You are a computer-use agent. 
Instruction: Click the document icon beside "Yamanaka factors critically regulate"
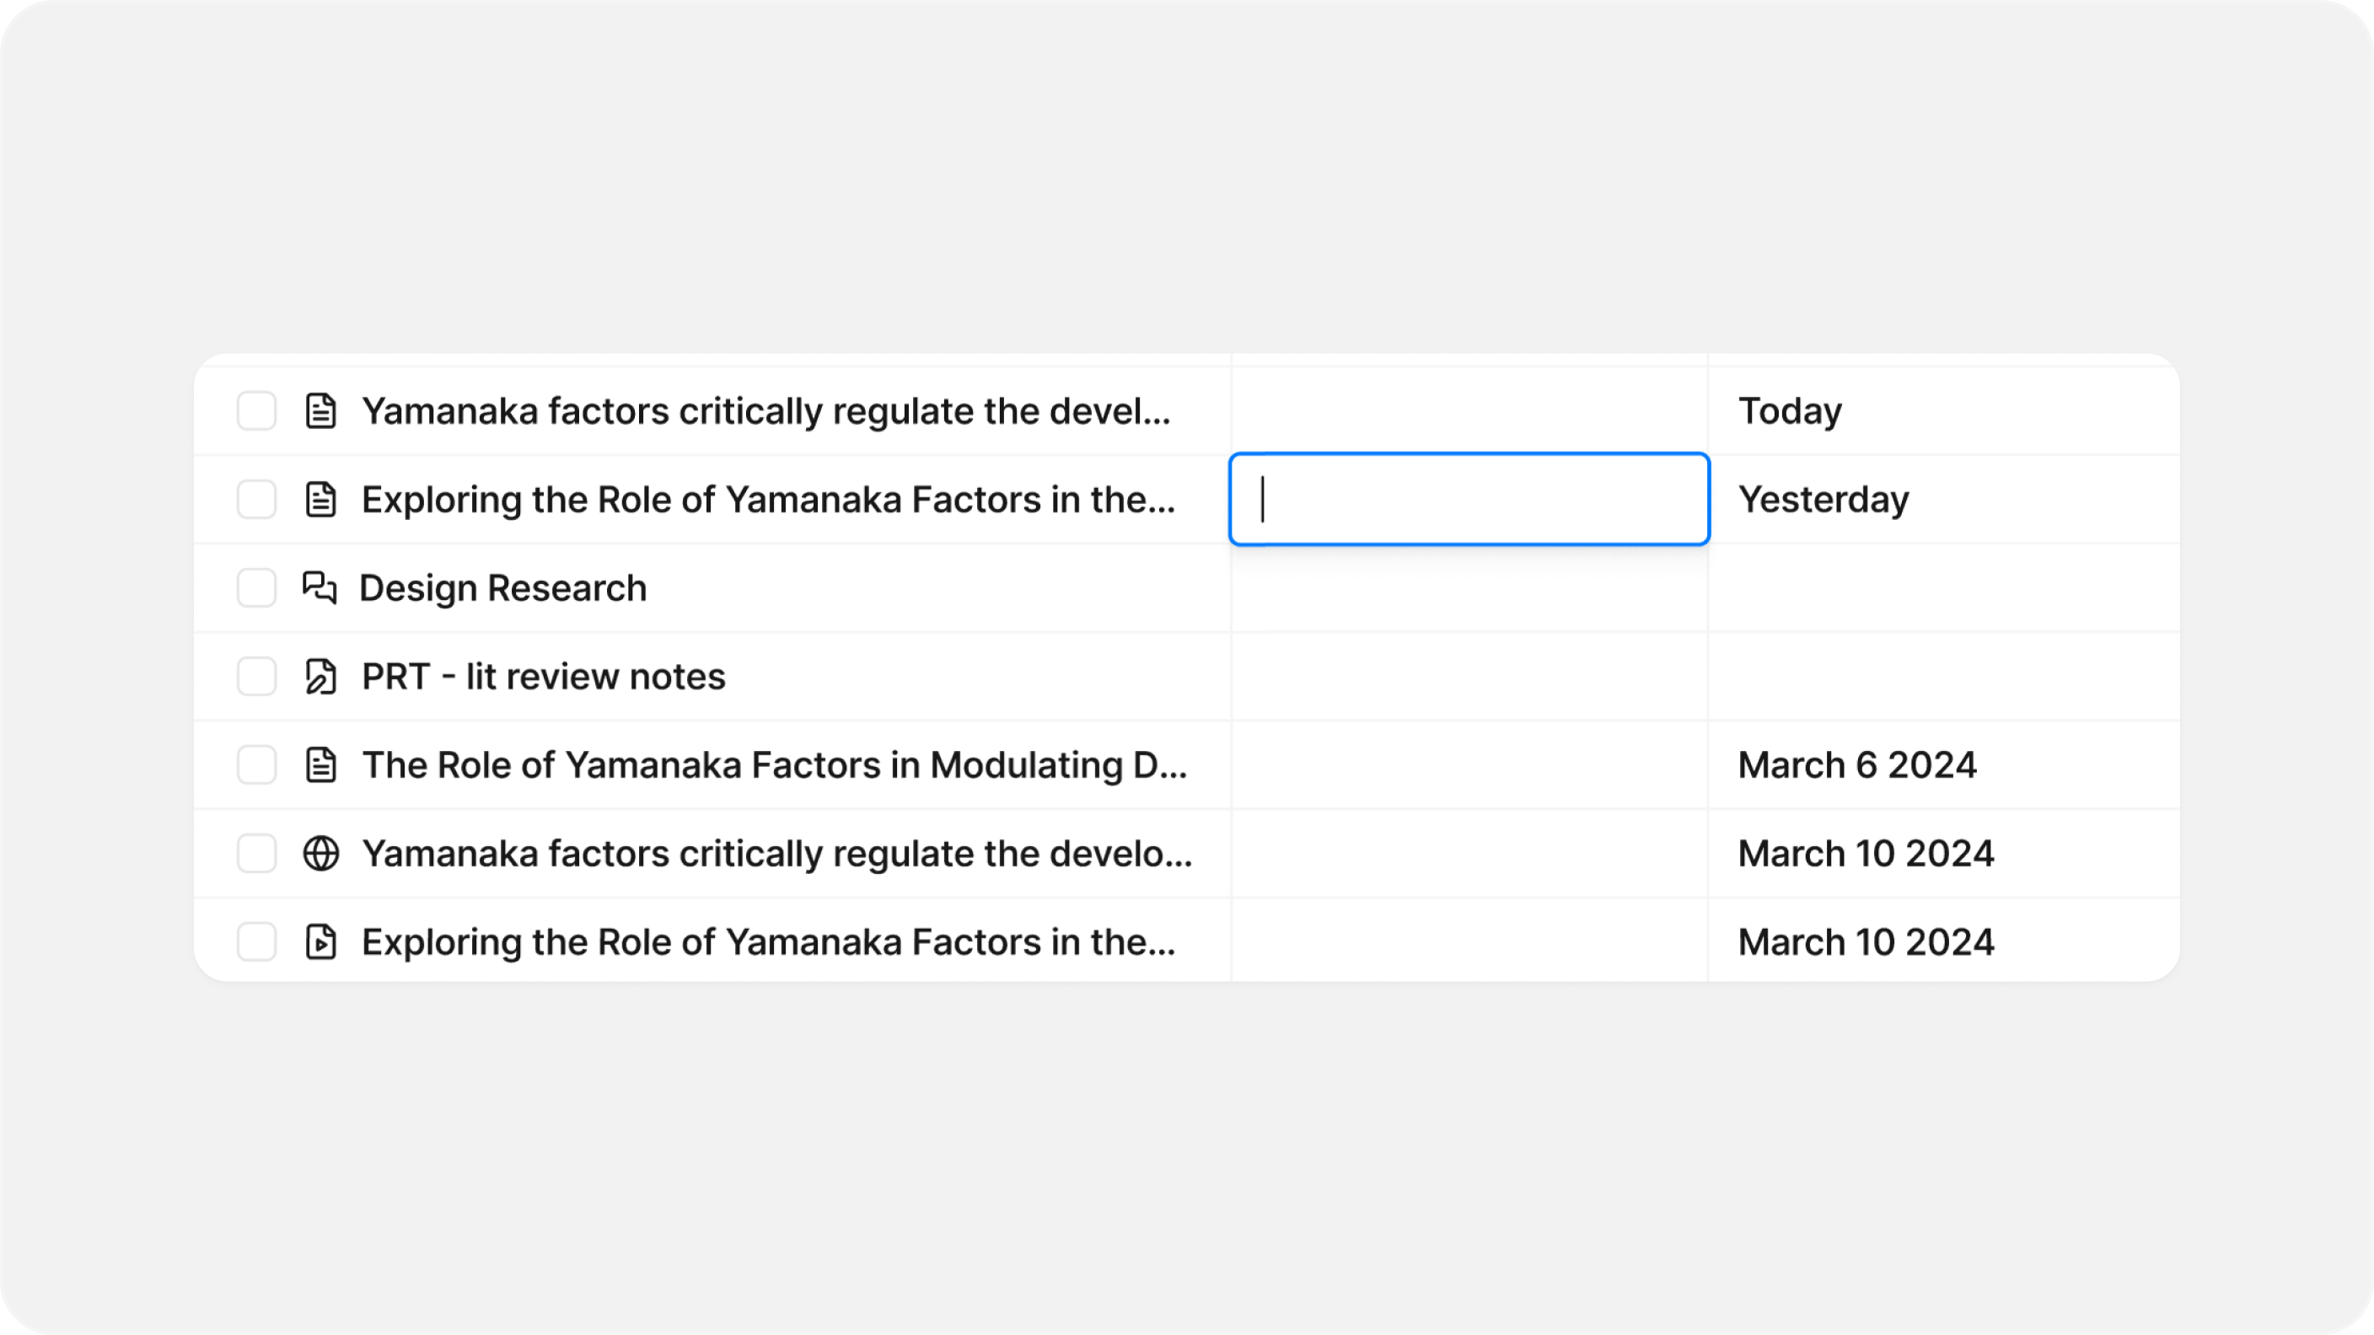320,411
